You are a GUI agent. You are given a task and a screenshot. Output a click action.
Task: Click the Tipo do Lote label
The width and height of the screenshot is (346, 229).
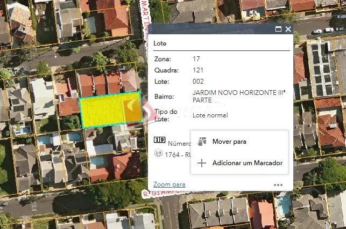point(166,115)
